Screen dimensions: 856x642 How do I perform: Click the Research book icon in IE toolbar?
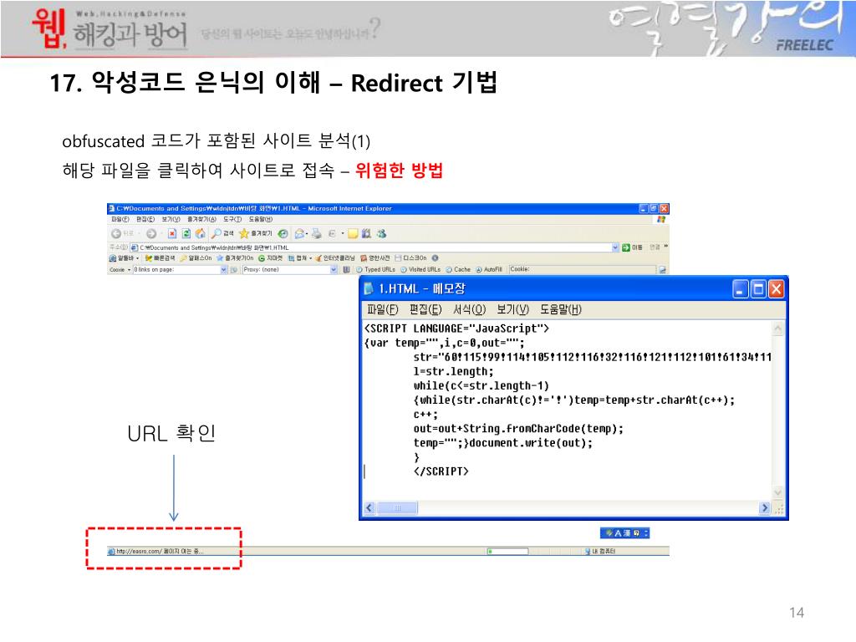(366, 233)
